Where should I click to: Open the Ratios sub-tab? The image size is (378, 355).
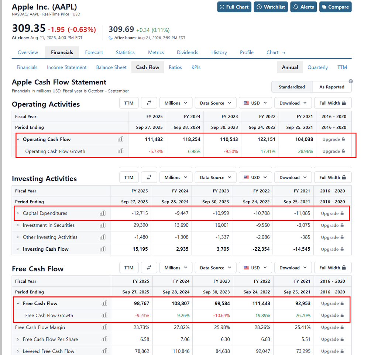(x=175, y=67)
